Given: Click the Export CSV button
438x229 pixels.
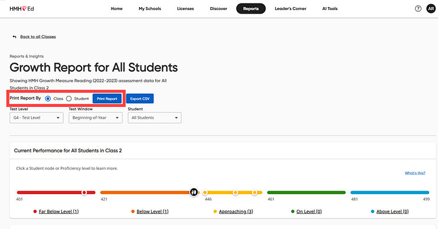Looking at the screenshot, I should [x=140, y=99].
